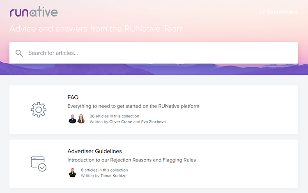Click the 26 articles in this collection text

pos(114,116)
